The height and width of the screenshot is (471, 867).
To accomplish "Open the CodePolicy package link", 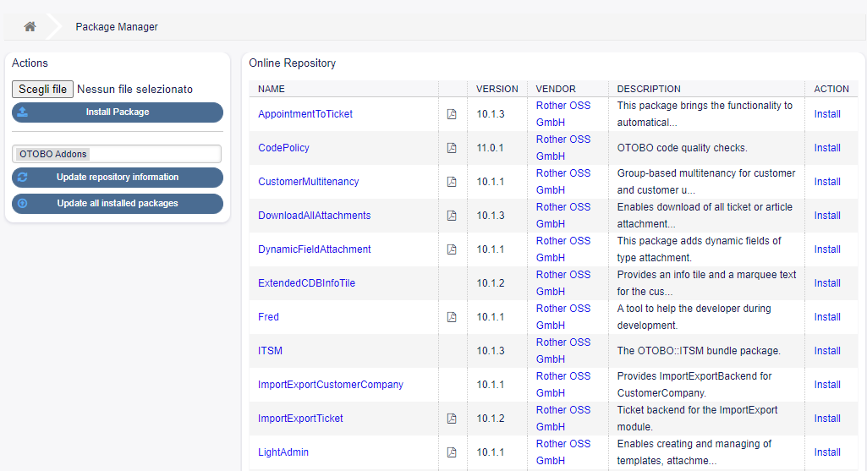I will (283, 148).
